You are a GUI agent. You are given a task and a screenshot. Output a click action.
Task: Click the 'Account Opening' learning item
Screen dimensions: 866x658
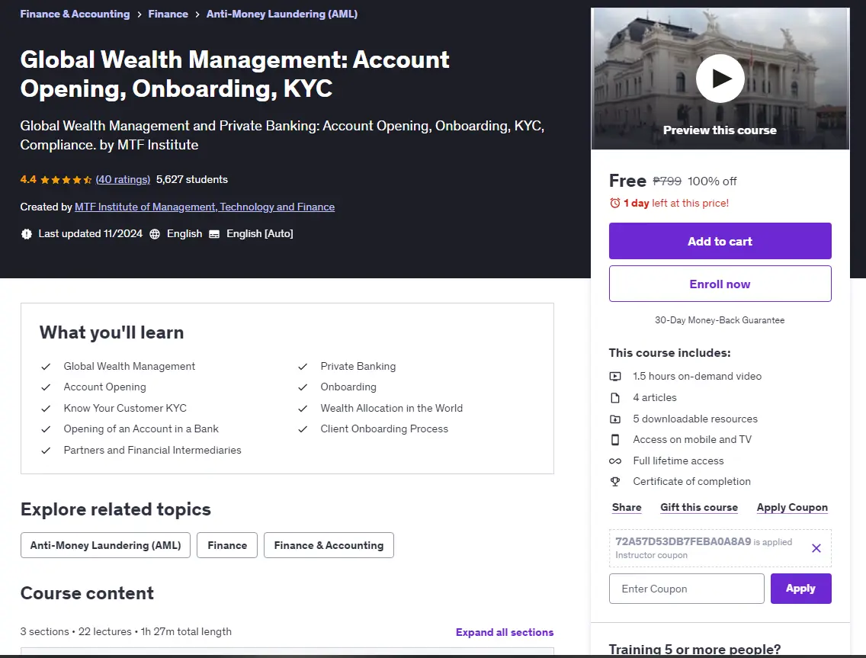tap(105, 387)
